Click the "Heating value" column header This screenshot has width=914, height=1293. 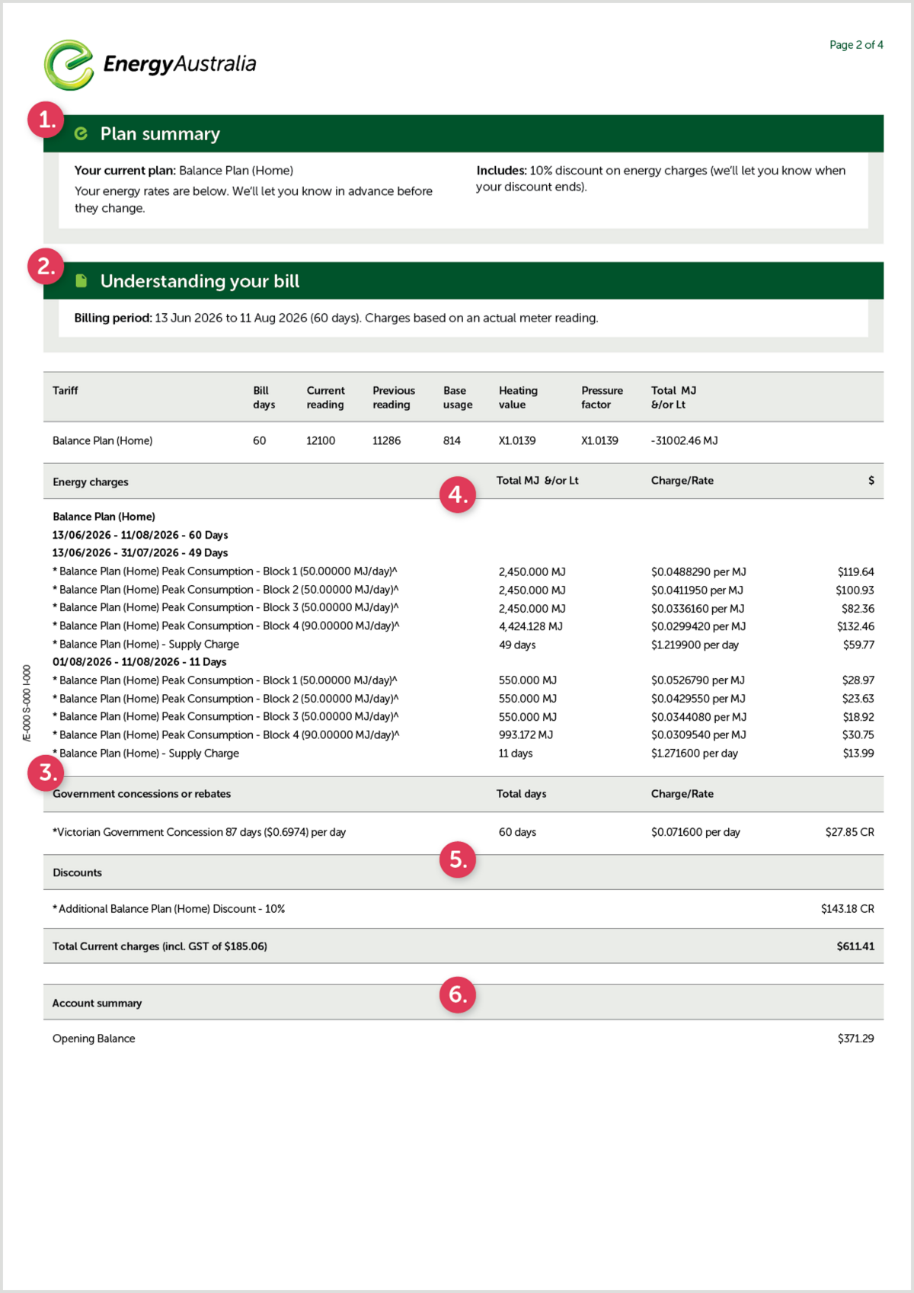(x=518, y=398)
